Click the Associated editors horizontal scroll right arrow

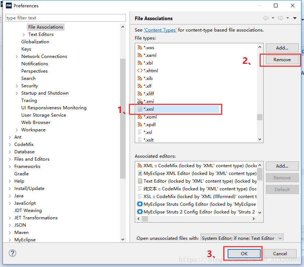[x=253, y=219]
